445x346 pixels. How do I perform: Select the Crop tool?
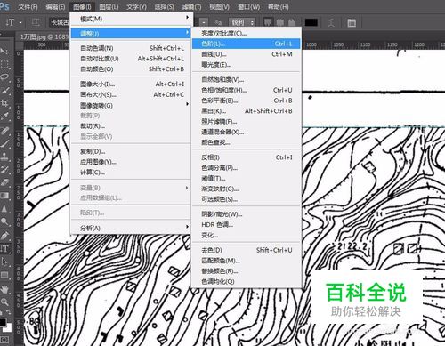click(4, 103)
